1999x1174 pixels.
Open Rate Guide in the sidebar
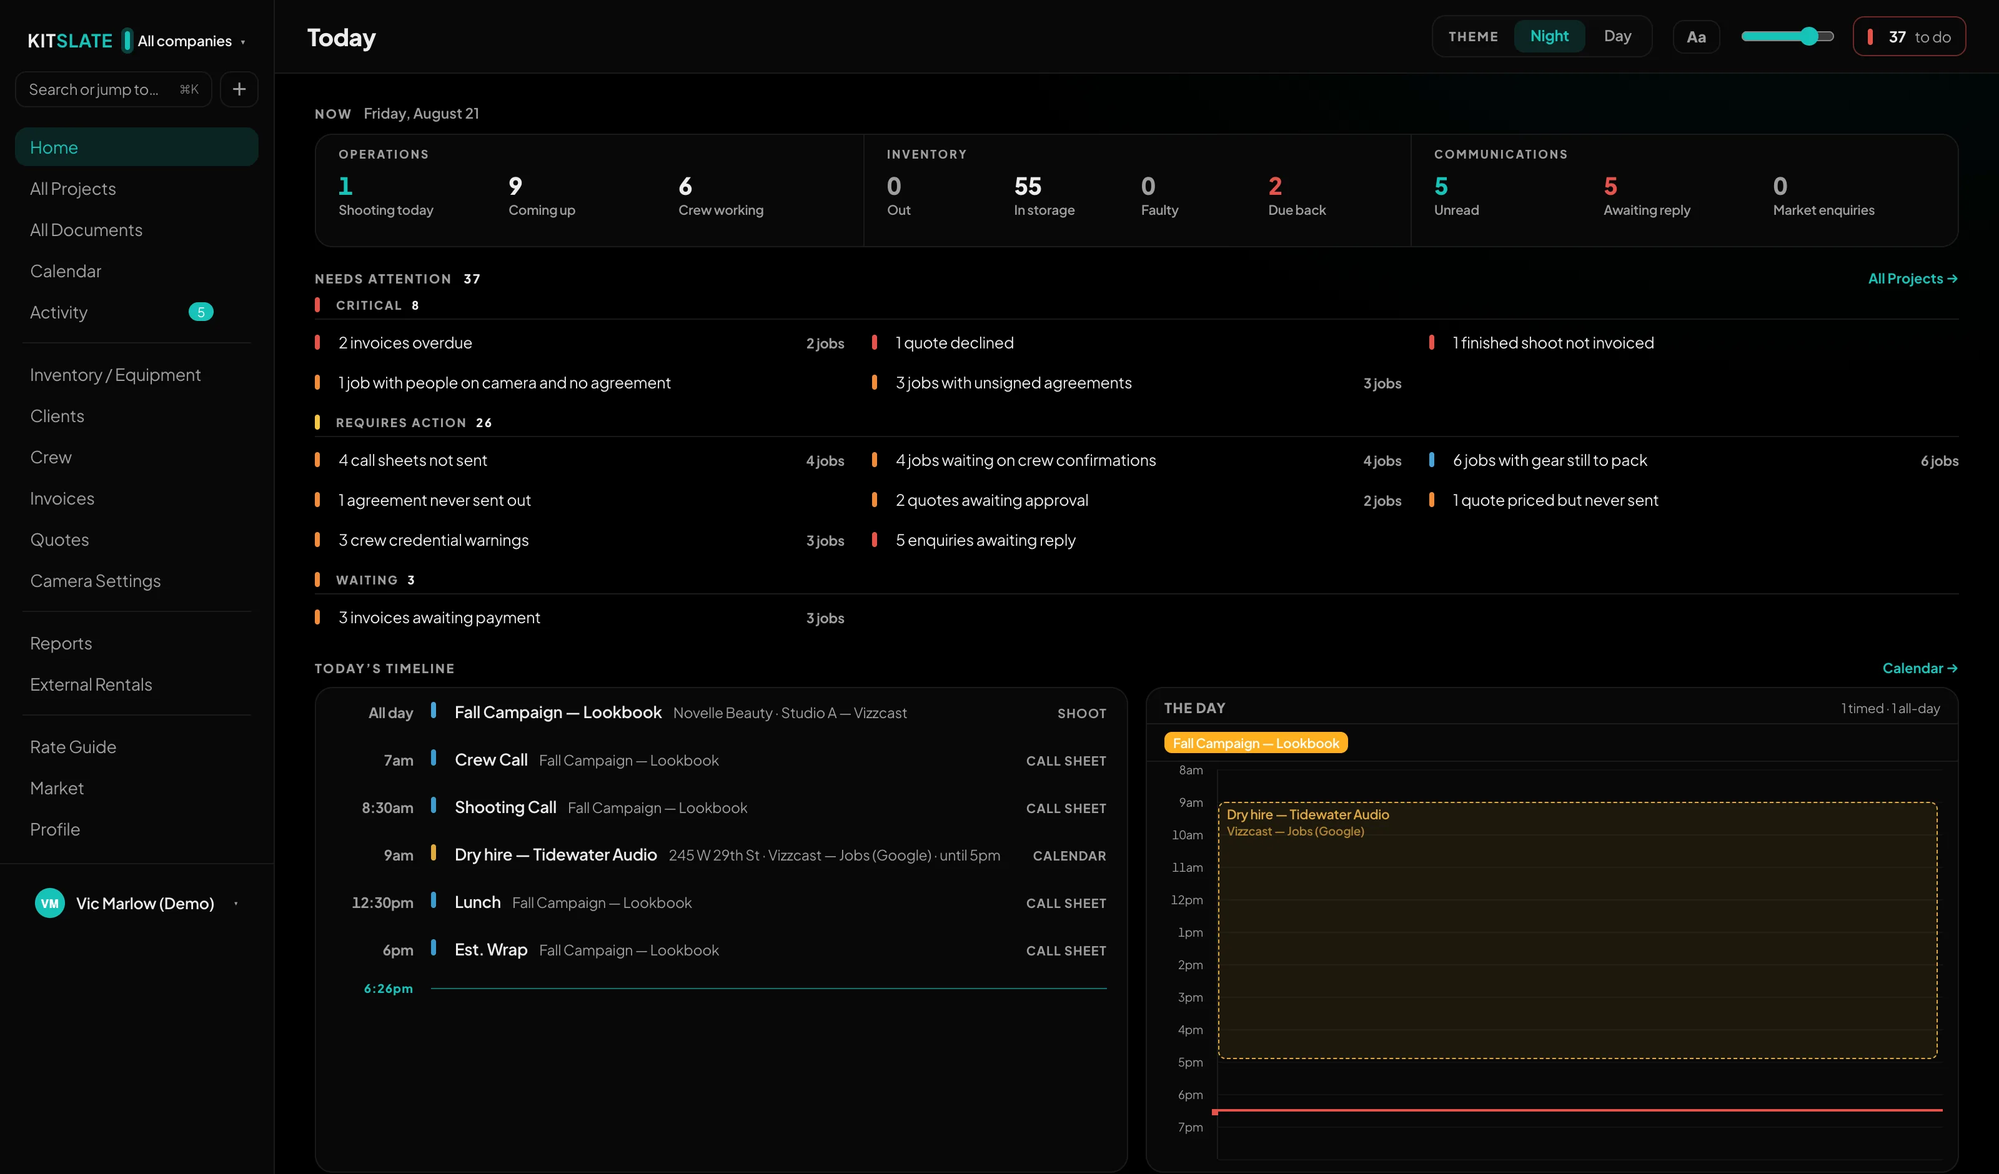136,746
